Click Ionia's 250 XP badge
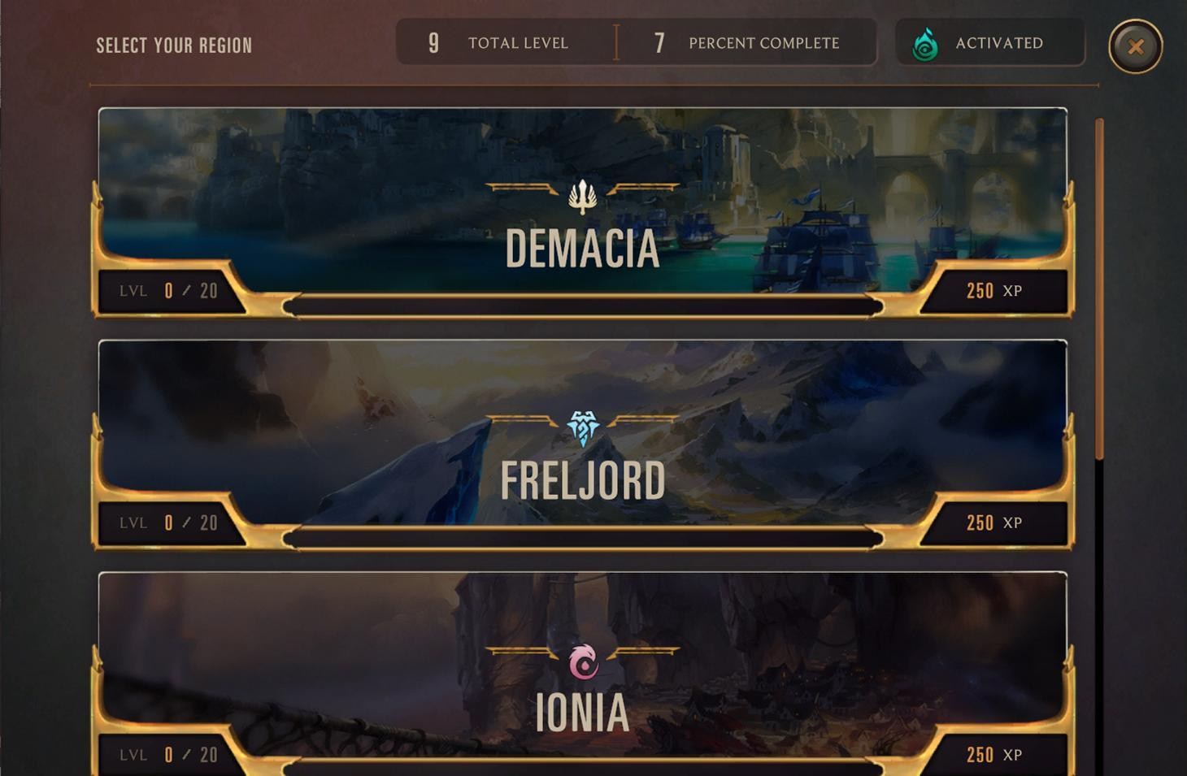 tap(994, 755)
